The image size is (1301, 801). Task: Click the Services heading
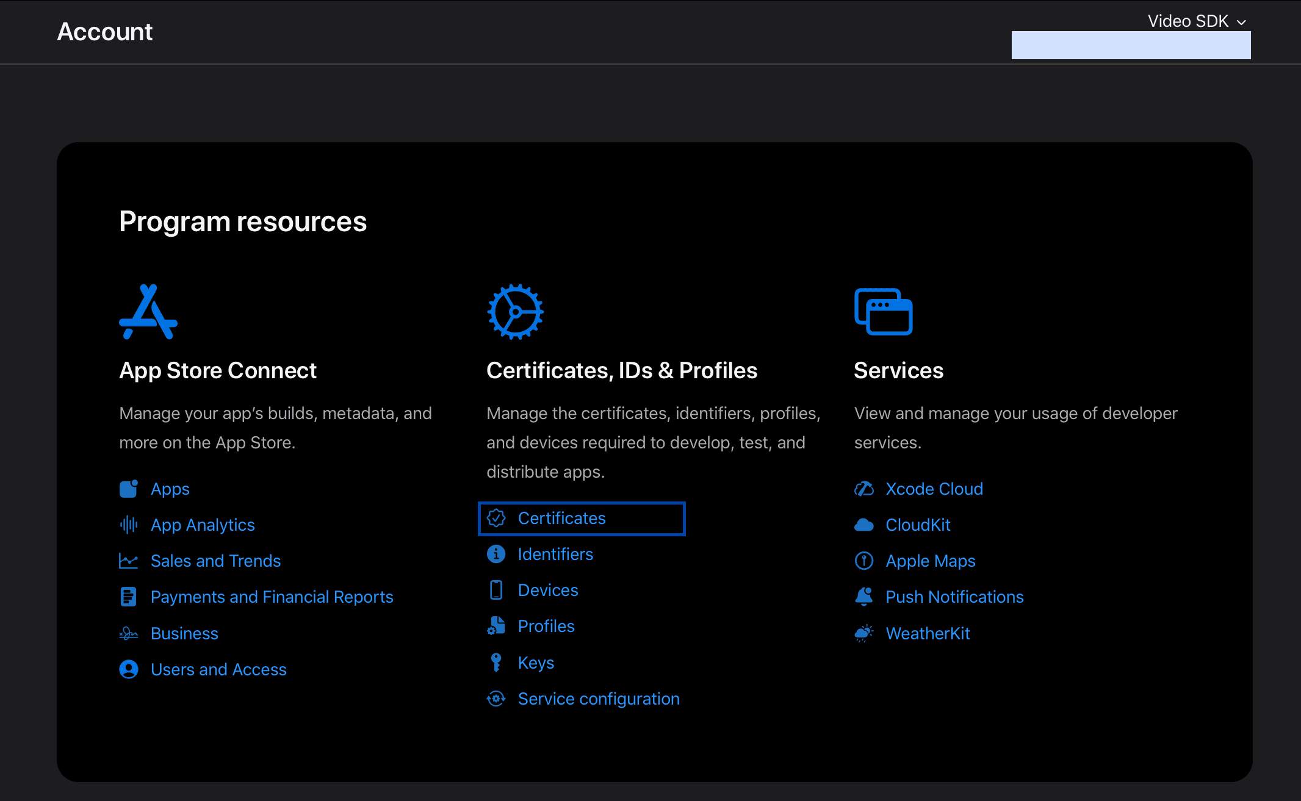pyautogui.click(x=898, y=370)
